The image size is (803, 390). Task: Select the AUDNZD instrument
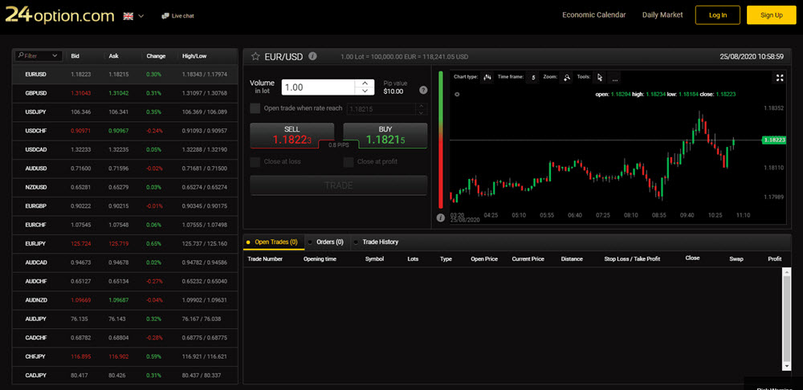125,300
